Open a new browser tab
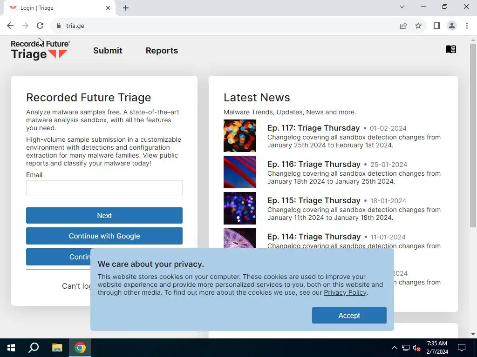The height and width of the screenshot is (357, 477). click(126, 8)
